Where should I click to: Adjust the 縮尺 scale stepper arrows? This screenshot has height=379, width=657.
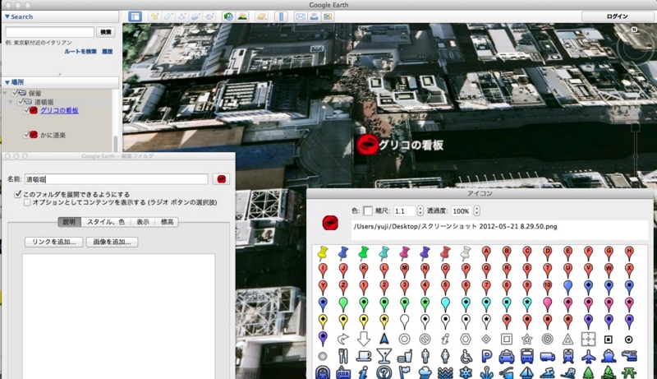pyautogui.click(x=420, y=211)
